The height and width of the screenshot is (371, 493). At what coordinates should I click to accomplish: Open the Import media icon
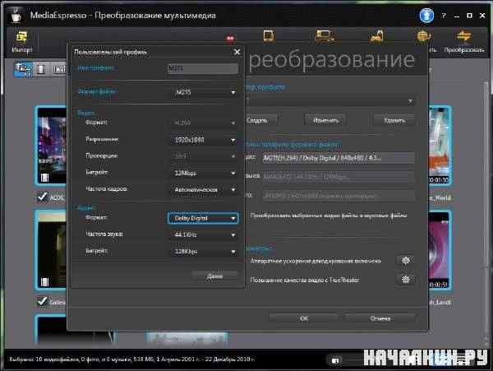pyautogui.click(x=21, y=41)
